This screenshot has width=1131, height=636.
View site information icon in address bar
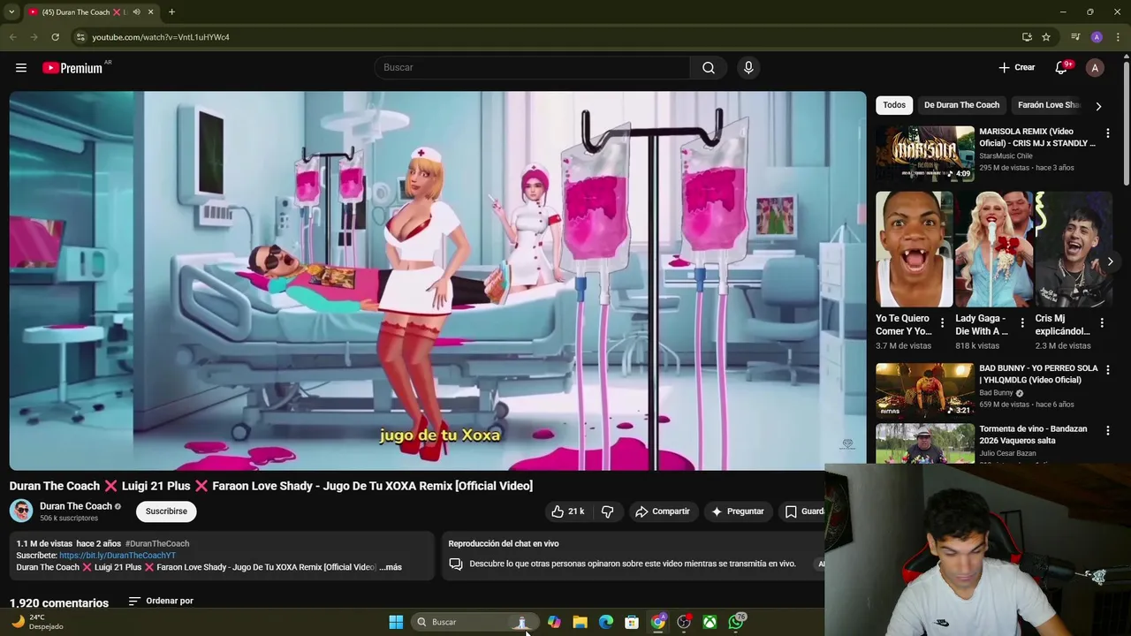pos(80,37)
